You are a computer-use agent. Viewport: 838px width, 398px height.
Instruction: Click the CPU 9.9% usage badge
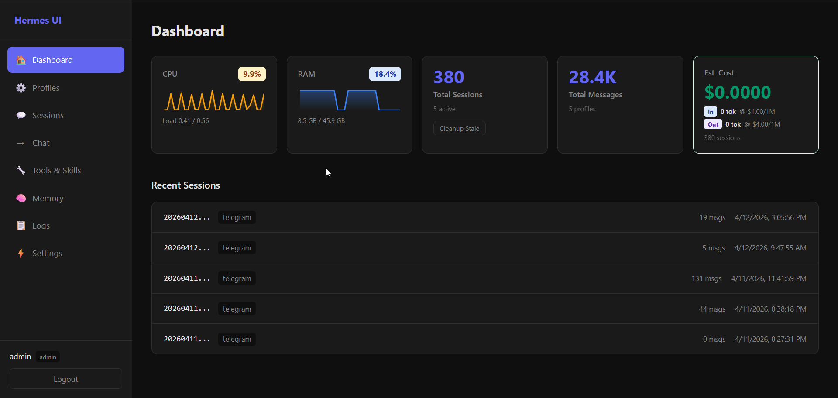[x=252, y=74]
